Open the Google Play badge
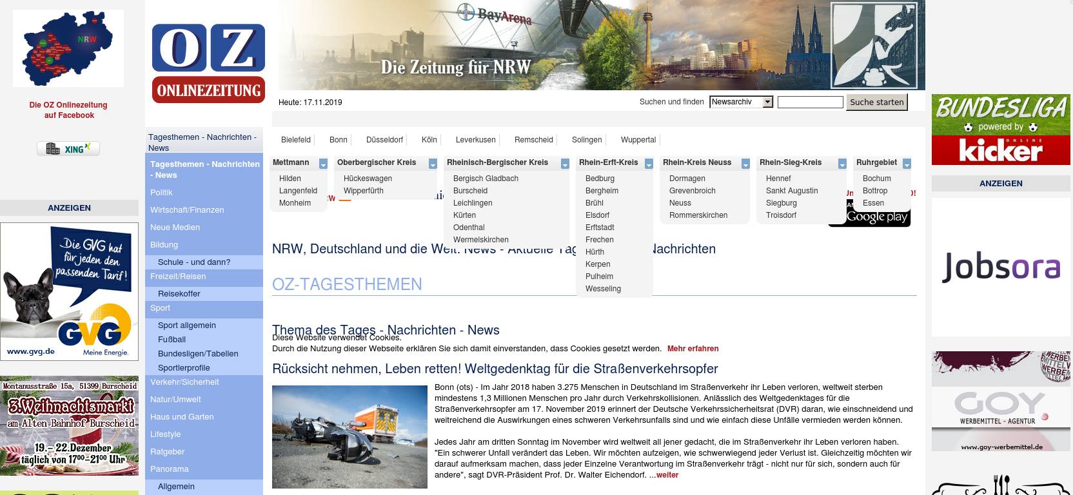The width and height of the screenshot is (1073, 495). [876, 218]
